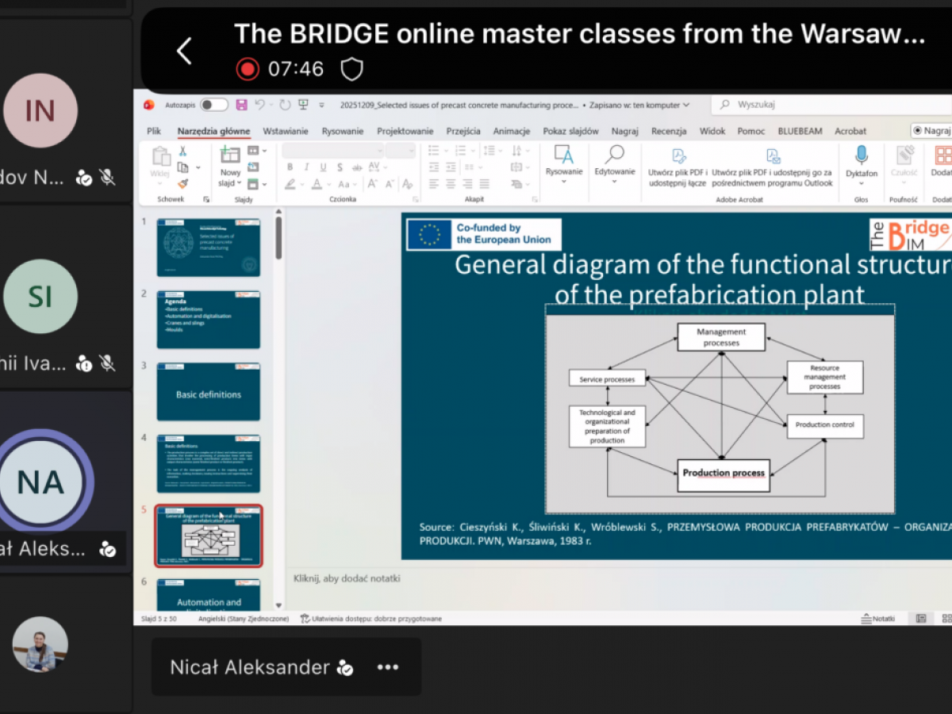952x714 pixels.
Task: Go back using the meeting's left chevron
Action: pyautogui.click(x=184, y=52)
